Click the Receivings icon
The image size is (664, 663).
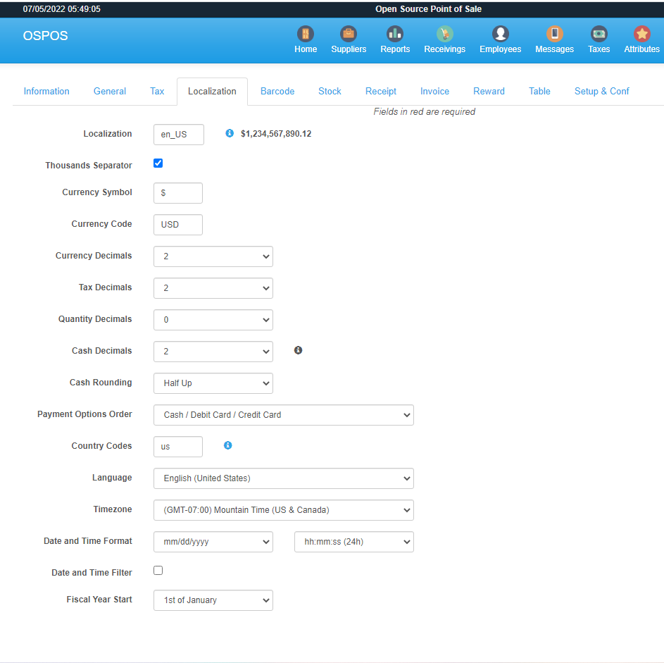click(x=444, y=39)
